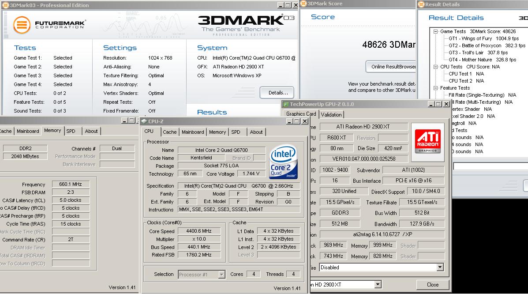528x294 pixels.
Task: Click the memory Frequency value '660.1 MHz'
Action: pos(71,184)
